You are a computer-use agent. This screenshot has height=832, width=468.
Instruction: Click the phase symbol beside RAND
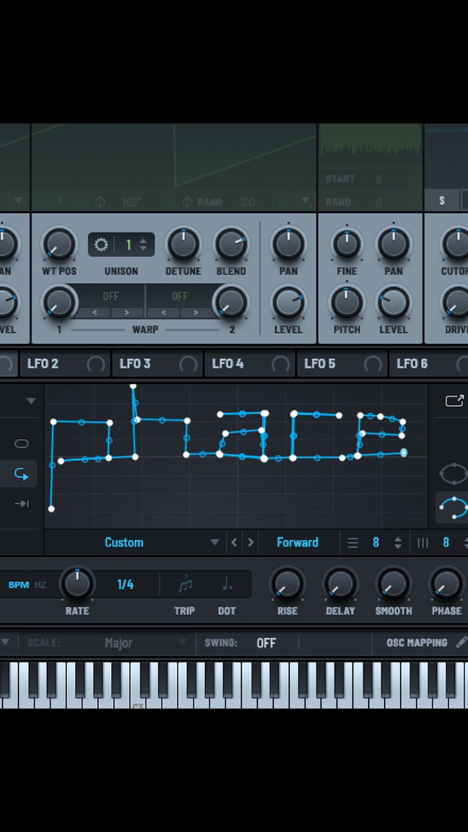[x=187, y=202]
